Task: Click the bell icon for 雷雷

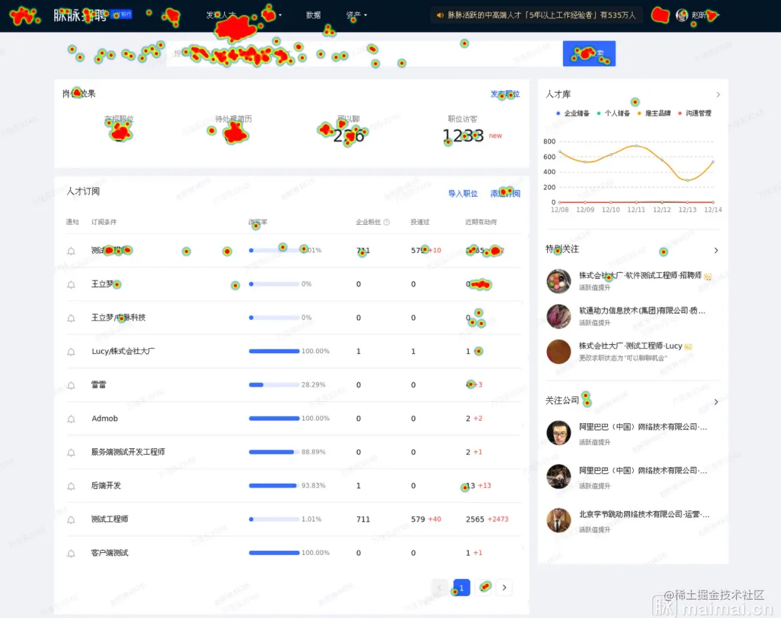Action: click(71, 385)
